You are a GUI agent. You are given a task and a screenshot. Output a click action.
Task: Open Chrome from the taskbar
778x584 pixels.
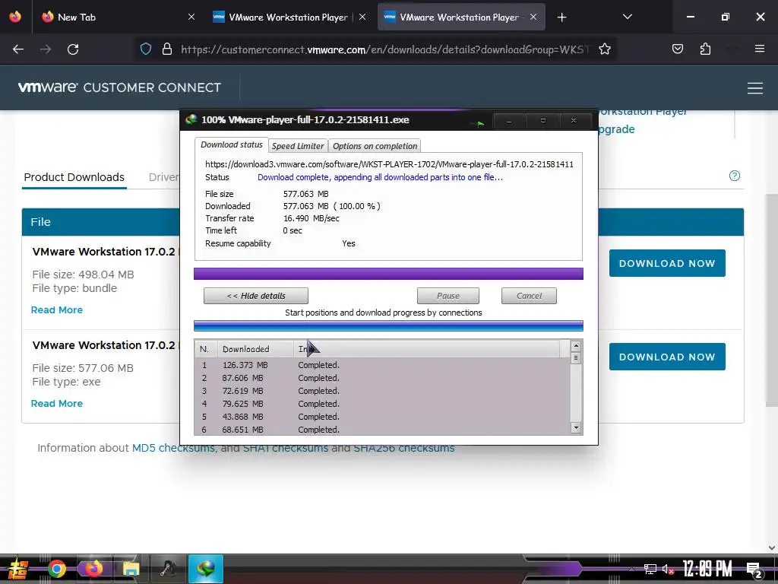coord(56,569)
